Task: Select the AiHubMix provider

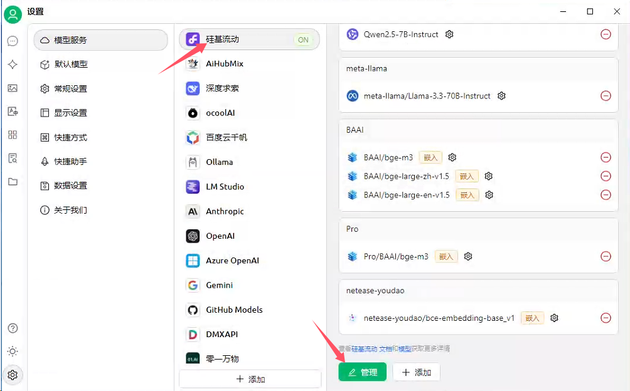Action: [249, 64]
